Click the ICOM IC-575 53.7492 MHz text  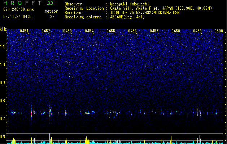[x=145, y=13]
